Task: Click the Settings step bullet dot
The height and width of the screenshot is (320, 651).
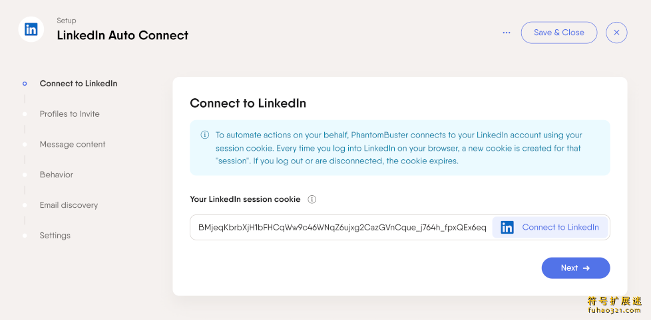Action: pos(25,236)
